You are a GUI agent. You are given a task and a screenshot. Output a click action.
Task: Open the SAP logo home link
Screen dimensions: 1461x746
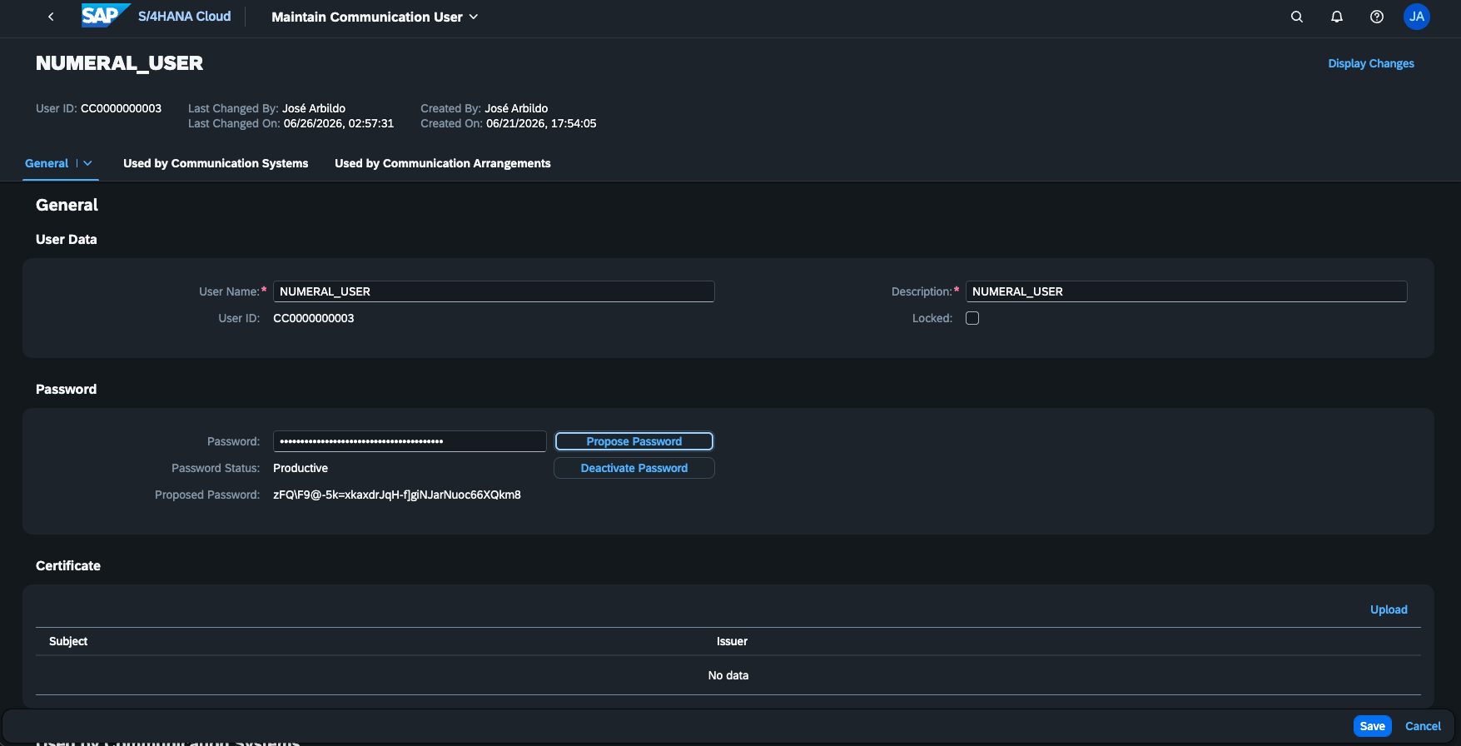point(104,16)
